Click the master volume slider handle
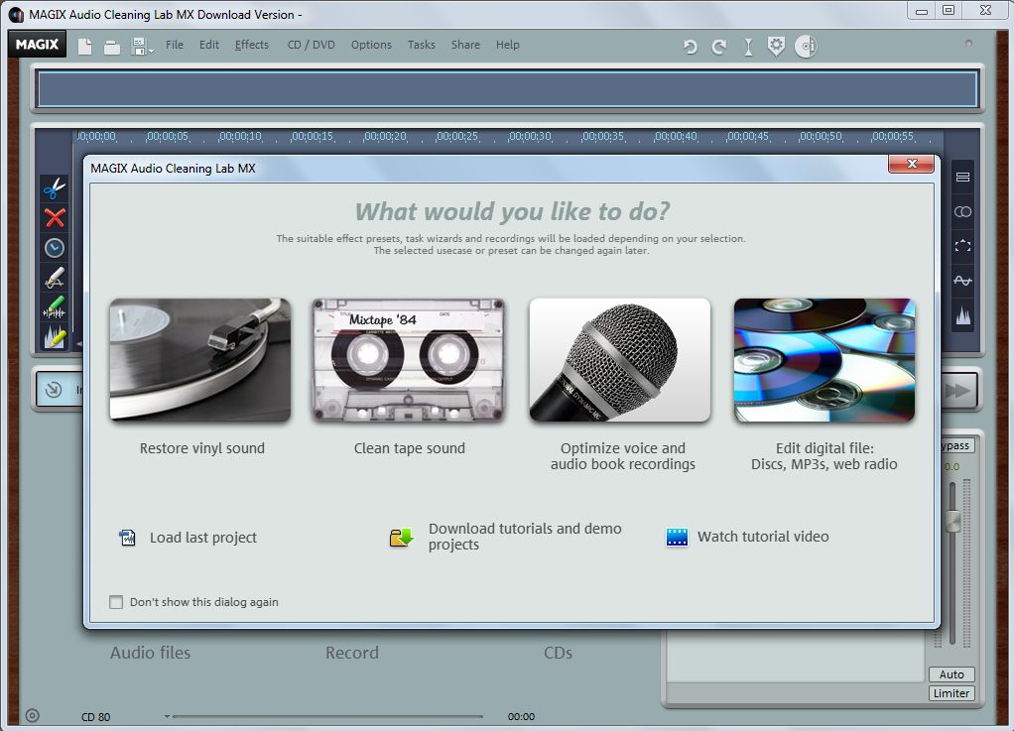The image size is (1014, 731). tap(952, 522)
